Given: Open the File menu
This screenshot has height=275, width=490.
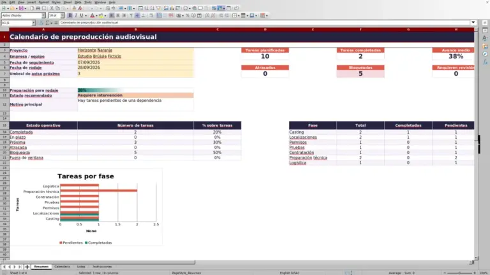Looking at the screenshot, I should [x=4, y=2].
